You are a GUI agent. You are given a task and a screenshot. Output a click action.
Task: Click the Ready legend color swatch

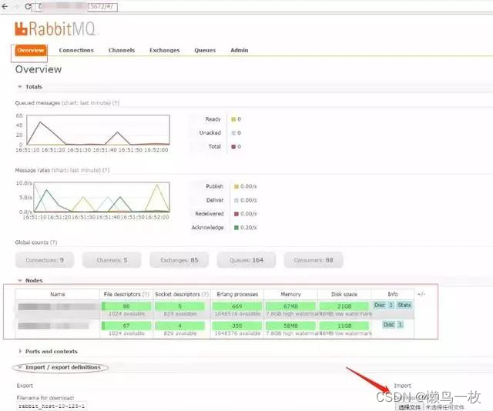[x=233, y=119]
